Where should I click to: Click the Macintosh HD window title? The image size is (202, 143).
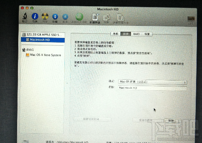click(x=108, y=9)
